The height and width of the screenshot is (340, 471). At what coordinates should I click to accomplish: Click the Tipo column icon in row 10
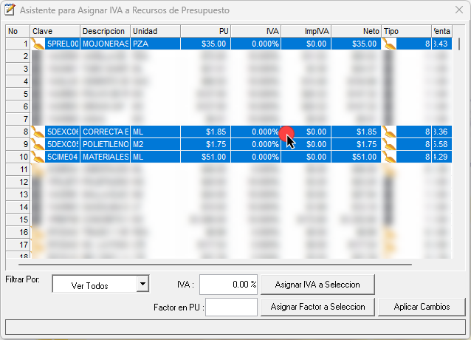[x=389, y=157]
